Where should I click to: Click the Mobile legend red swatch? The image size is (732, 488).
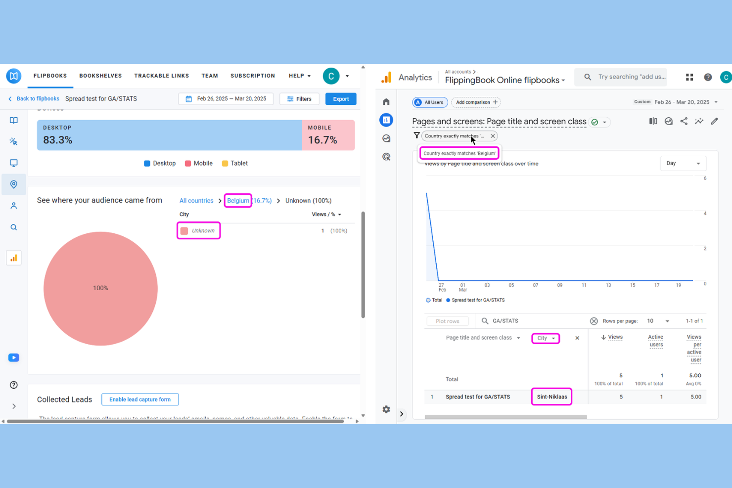click(188, 164)
